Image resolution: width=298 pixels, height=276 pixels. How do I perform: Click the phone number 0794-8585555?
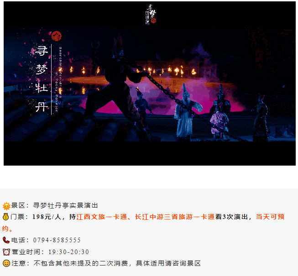(57, 240)
